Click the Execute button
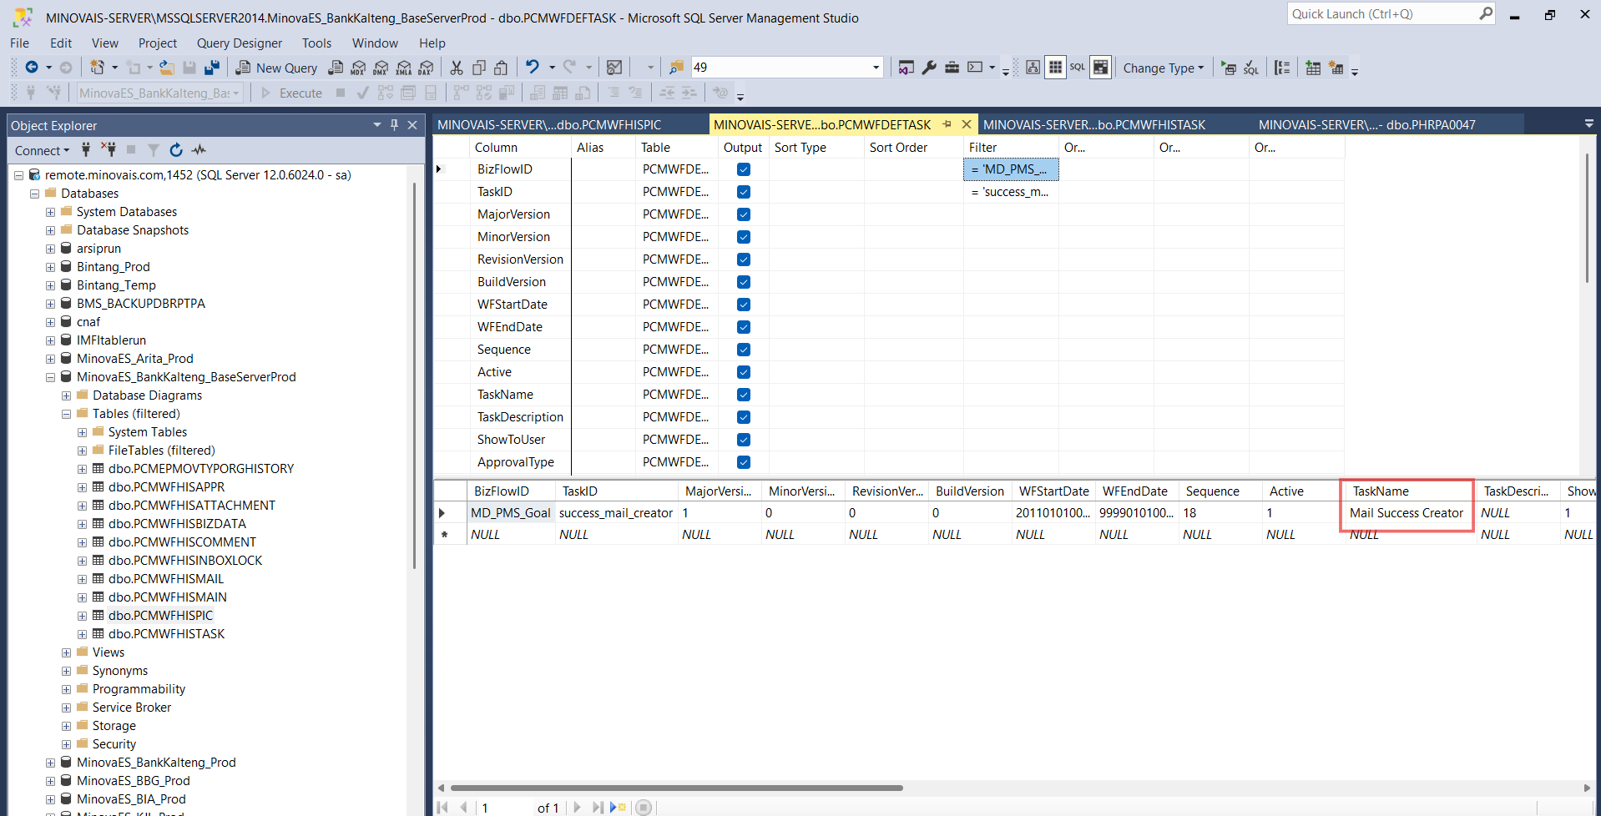The image size is (1601, 816). 291,93
